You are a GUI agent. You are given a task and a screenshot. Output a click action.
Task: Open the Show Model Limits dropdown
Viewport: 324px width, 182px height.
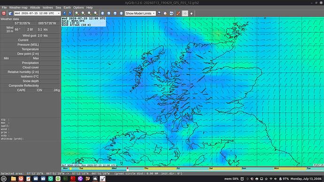[140, 13]
